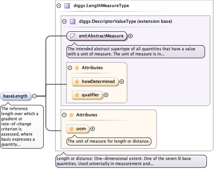Click the purple type icon beside diggs:DescriptorValueType
The width and height of the screenshot is (214, 169).
click(73, 22)
